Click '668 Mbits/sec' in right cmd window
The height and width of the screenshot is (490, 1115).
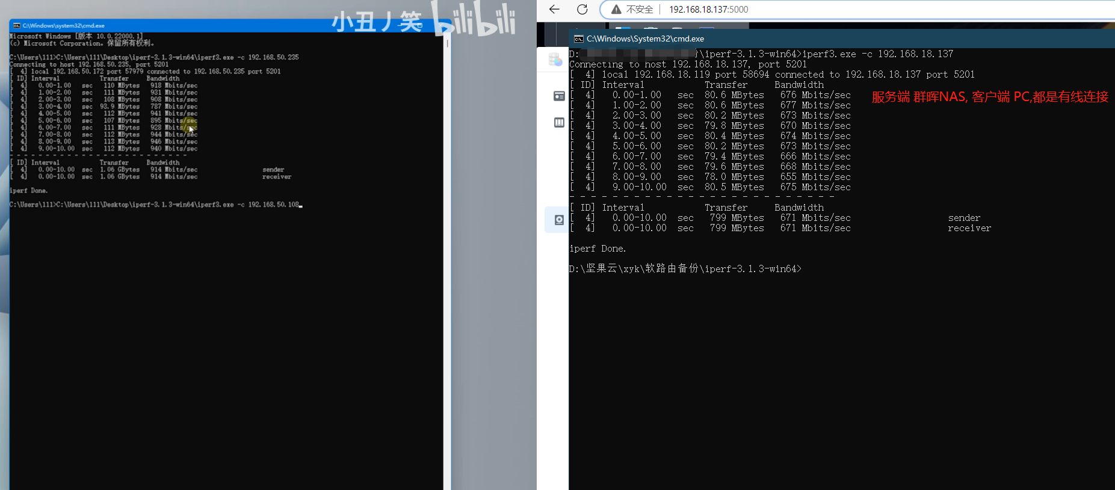815,167
